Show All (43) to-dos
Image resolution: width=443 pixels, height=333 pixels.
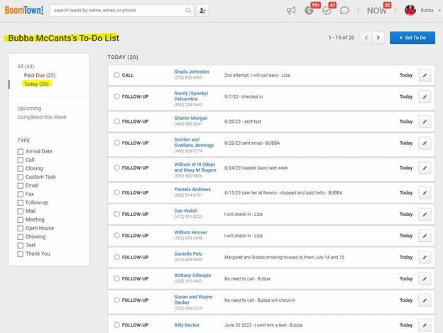26,66
